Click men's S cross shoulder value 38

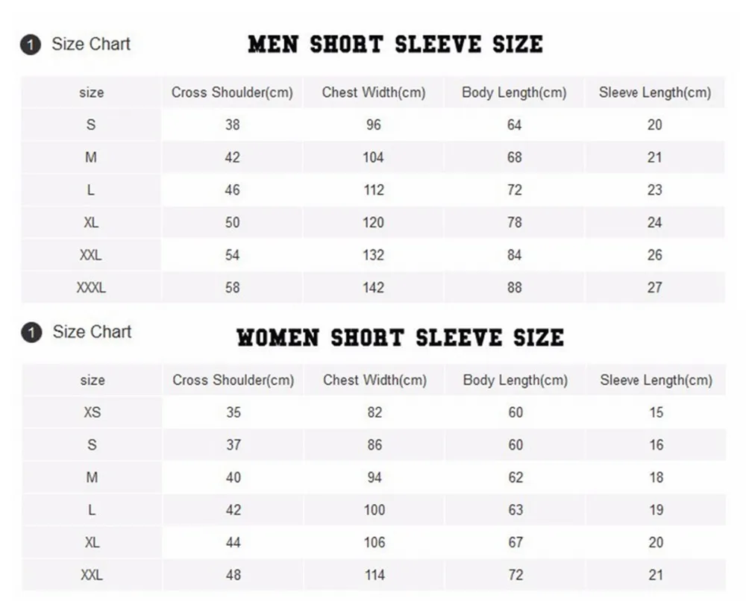[233, 125]
